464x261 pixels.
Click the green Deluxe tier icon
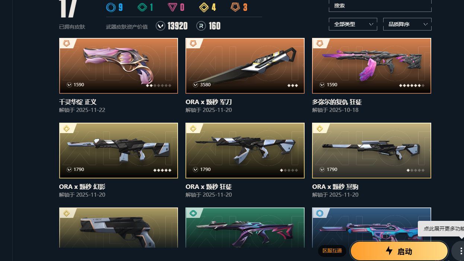pyautogui.click(x=142, y=7)
